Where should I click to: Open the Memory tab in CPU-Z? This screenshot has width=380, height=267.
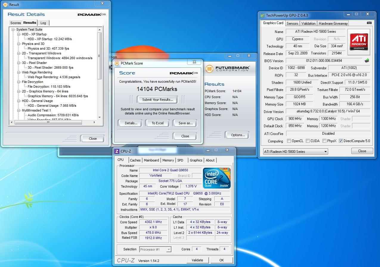click(x=168, y=160)
